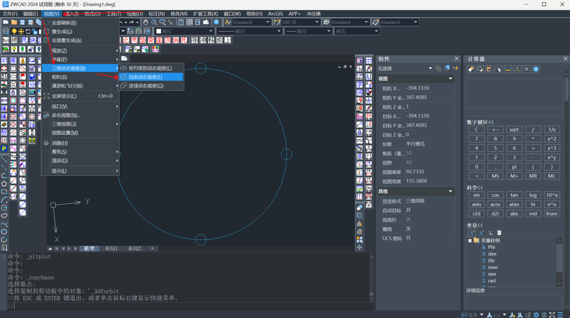Click the help question mark toolbar icon
The width and height of the screenshot is (570, 318).
(x=217, y=22)
